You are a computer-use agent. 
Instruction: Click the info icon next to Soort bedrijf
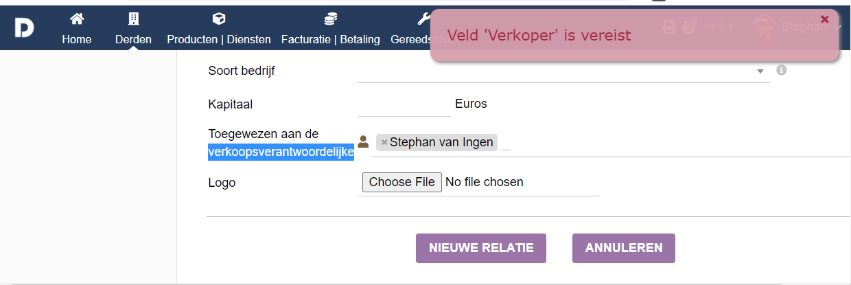point(781,70)
